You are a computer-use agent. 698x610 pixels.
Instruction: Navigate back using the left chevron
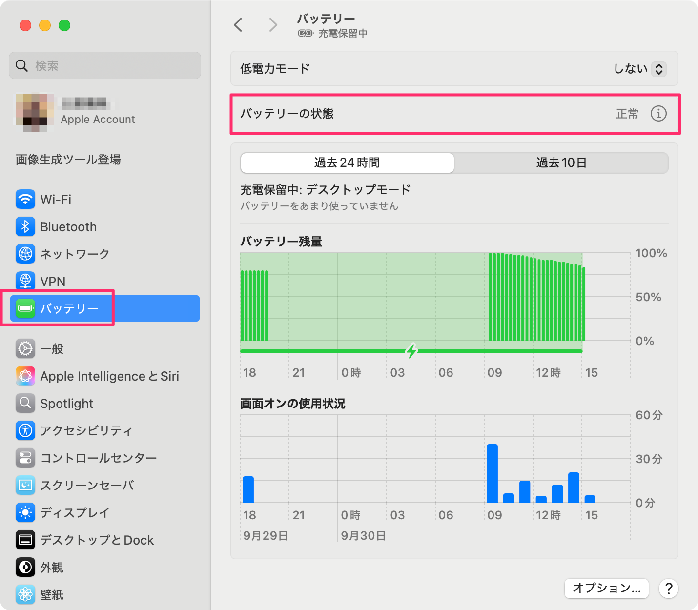238,25
